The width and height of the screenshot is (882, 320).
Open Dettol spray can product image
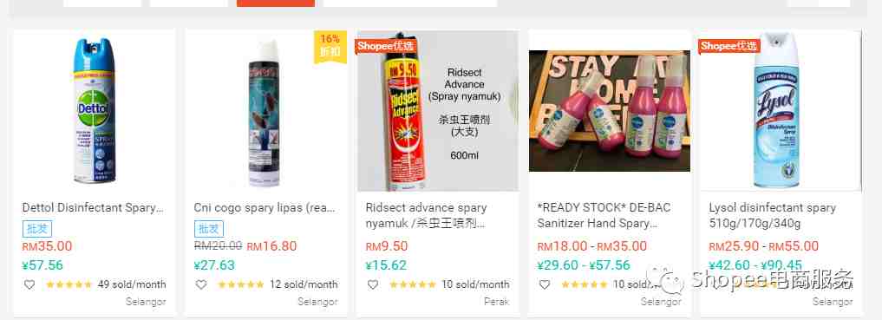tap(95, 111)
